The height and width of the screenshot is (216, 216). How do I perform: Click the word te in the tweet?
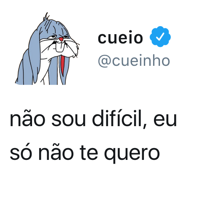89,153
